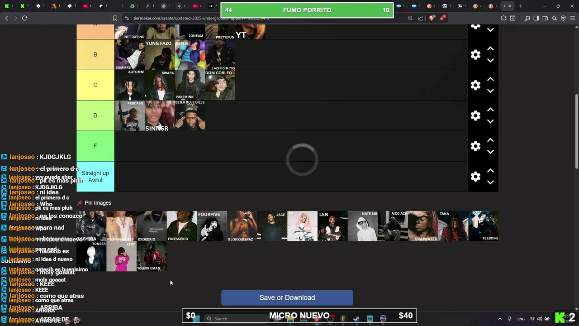
Task: Select the yellow-orange B tier label
Action: coord(95,54)
